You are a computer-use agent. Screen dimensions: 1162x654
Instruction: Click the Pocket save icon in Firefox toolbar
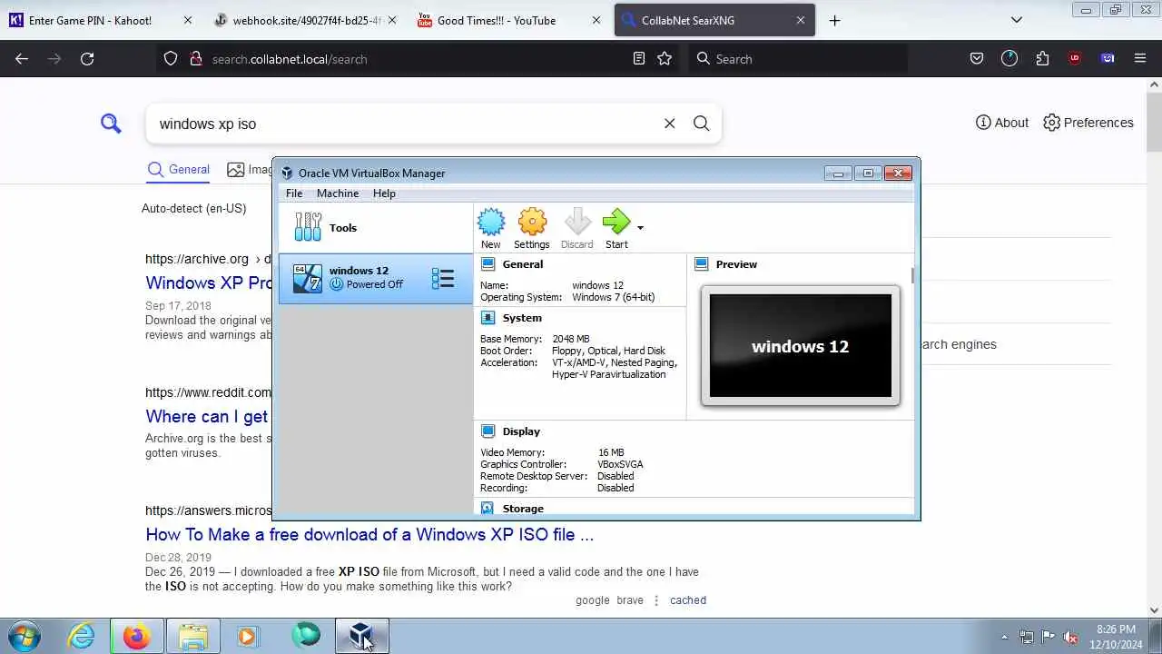tap(977, 58)
